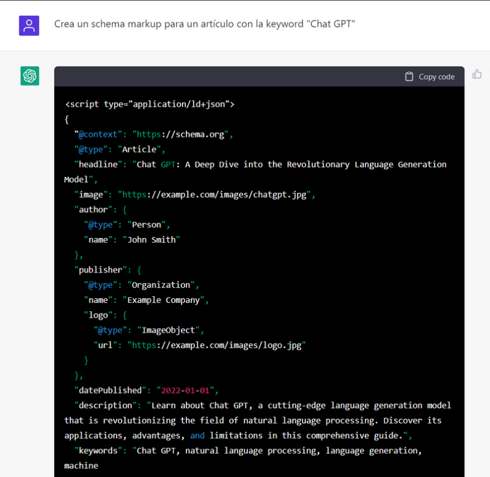Image resolution: width=490 pixels, height=477 pixels.
Task: Click the "@type": "Article" line
Action: [120, 149]
